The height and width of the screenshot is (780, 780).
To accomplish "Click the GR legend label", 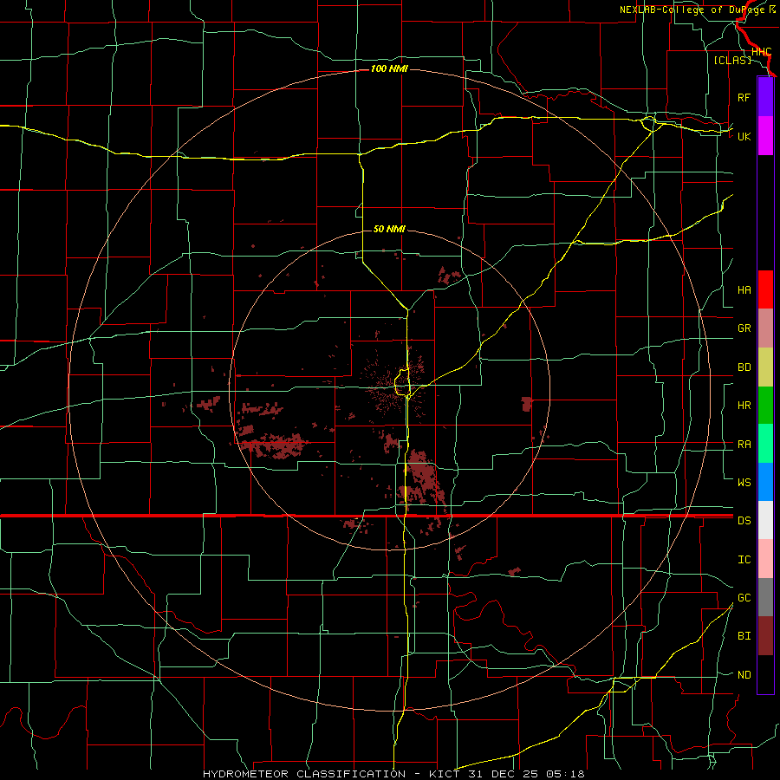I will click(x=744, y=328).
